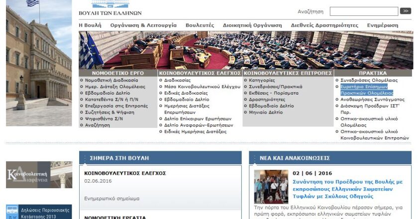
Task: Open Δραστηριότητες link
Action: click(x=267, y=100)
